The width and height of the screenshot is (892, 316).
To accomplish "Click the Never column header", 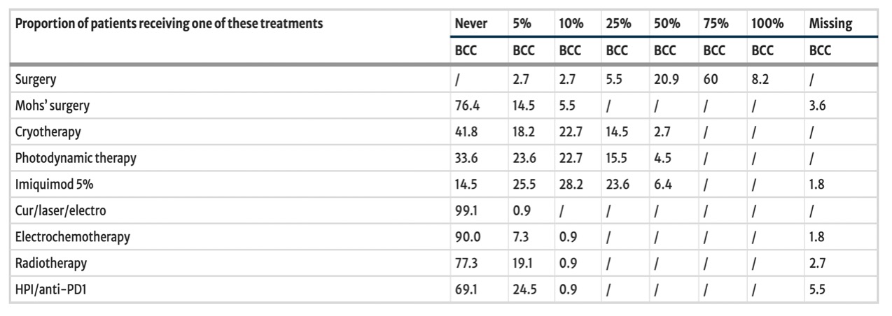I will coord(471,24).
